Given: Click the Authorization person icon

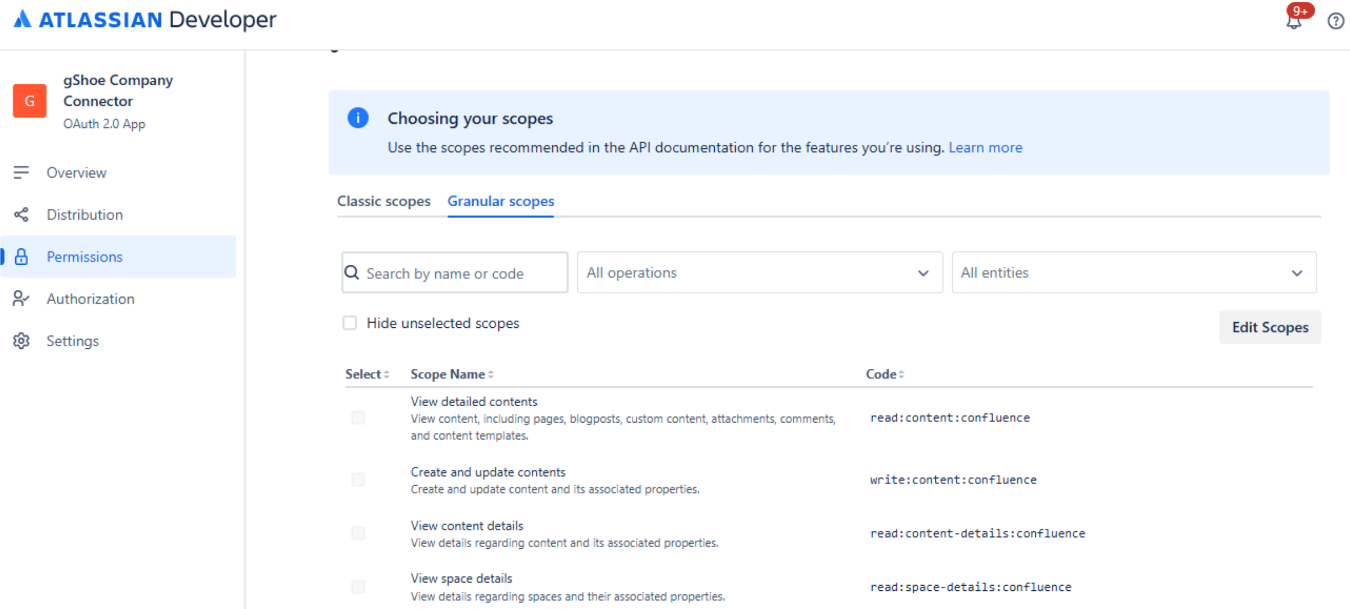Looking at the screenshot, I should [x=21, y=299].
